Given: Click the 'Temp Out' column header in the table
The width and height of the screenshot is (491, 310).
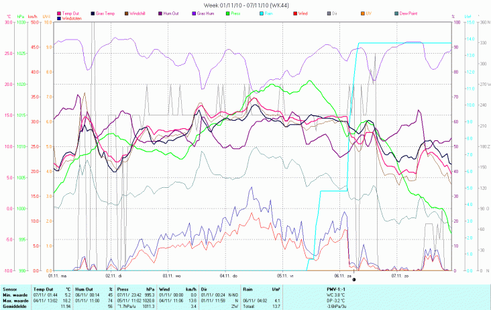Looking at the screenshot, I should tap(43, 289).
